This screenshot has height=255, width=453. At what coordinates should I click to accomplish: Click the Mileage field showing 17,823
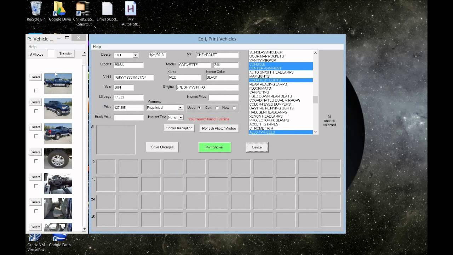point(128,97)
